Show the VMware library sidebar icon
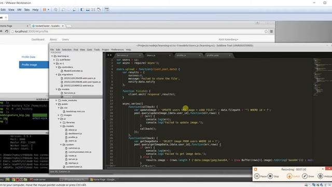Image resolution: width=332 pixels, height=187 pixels. 82,10
